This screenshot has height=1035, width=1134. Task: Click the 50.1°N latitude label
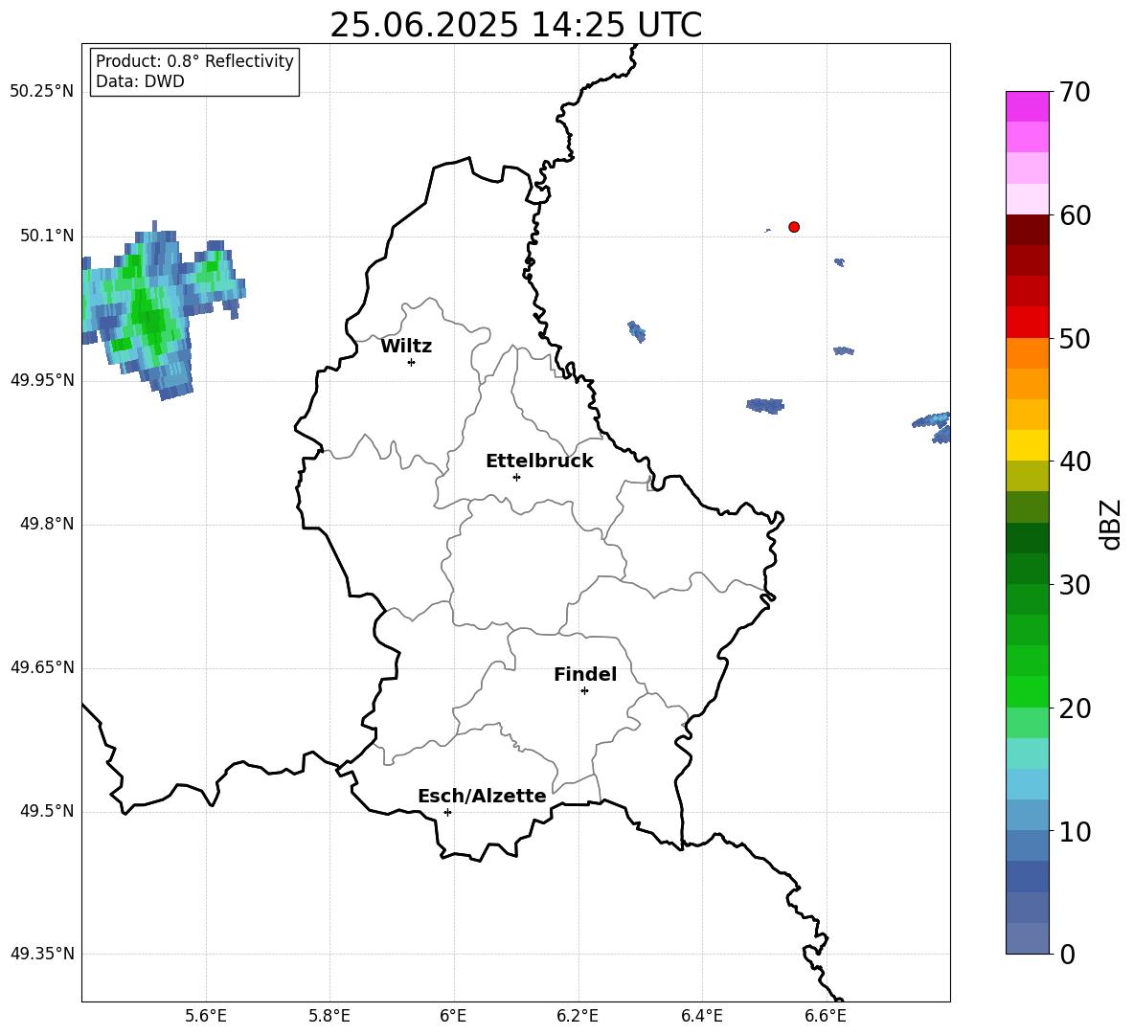click(x=46, y=236)
